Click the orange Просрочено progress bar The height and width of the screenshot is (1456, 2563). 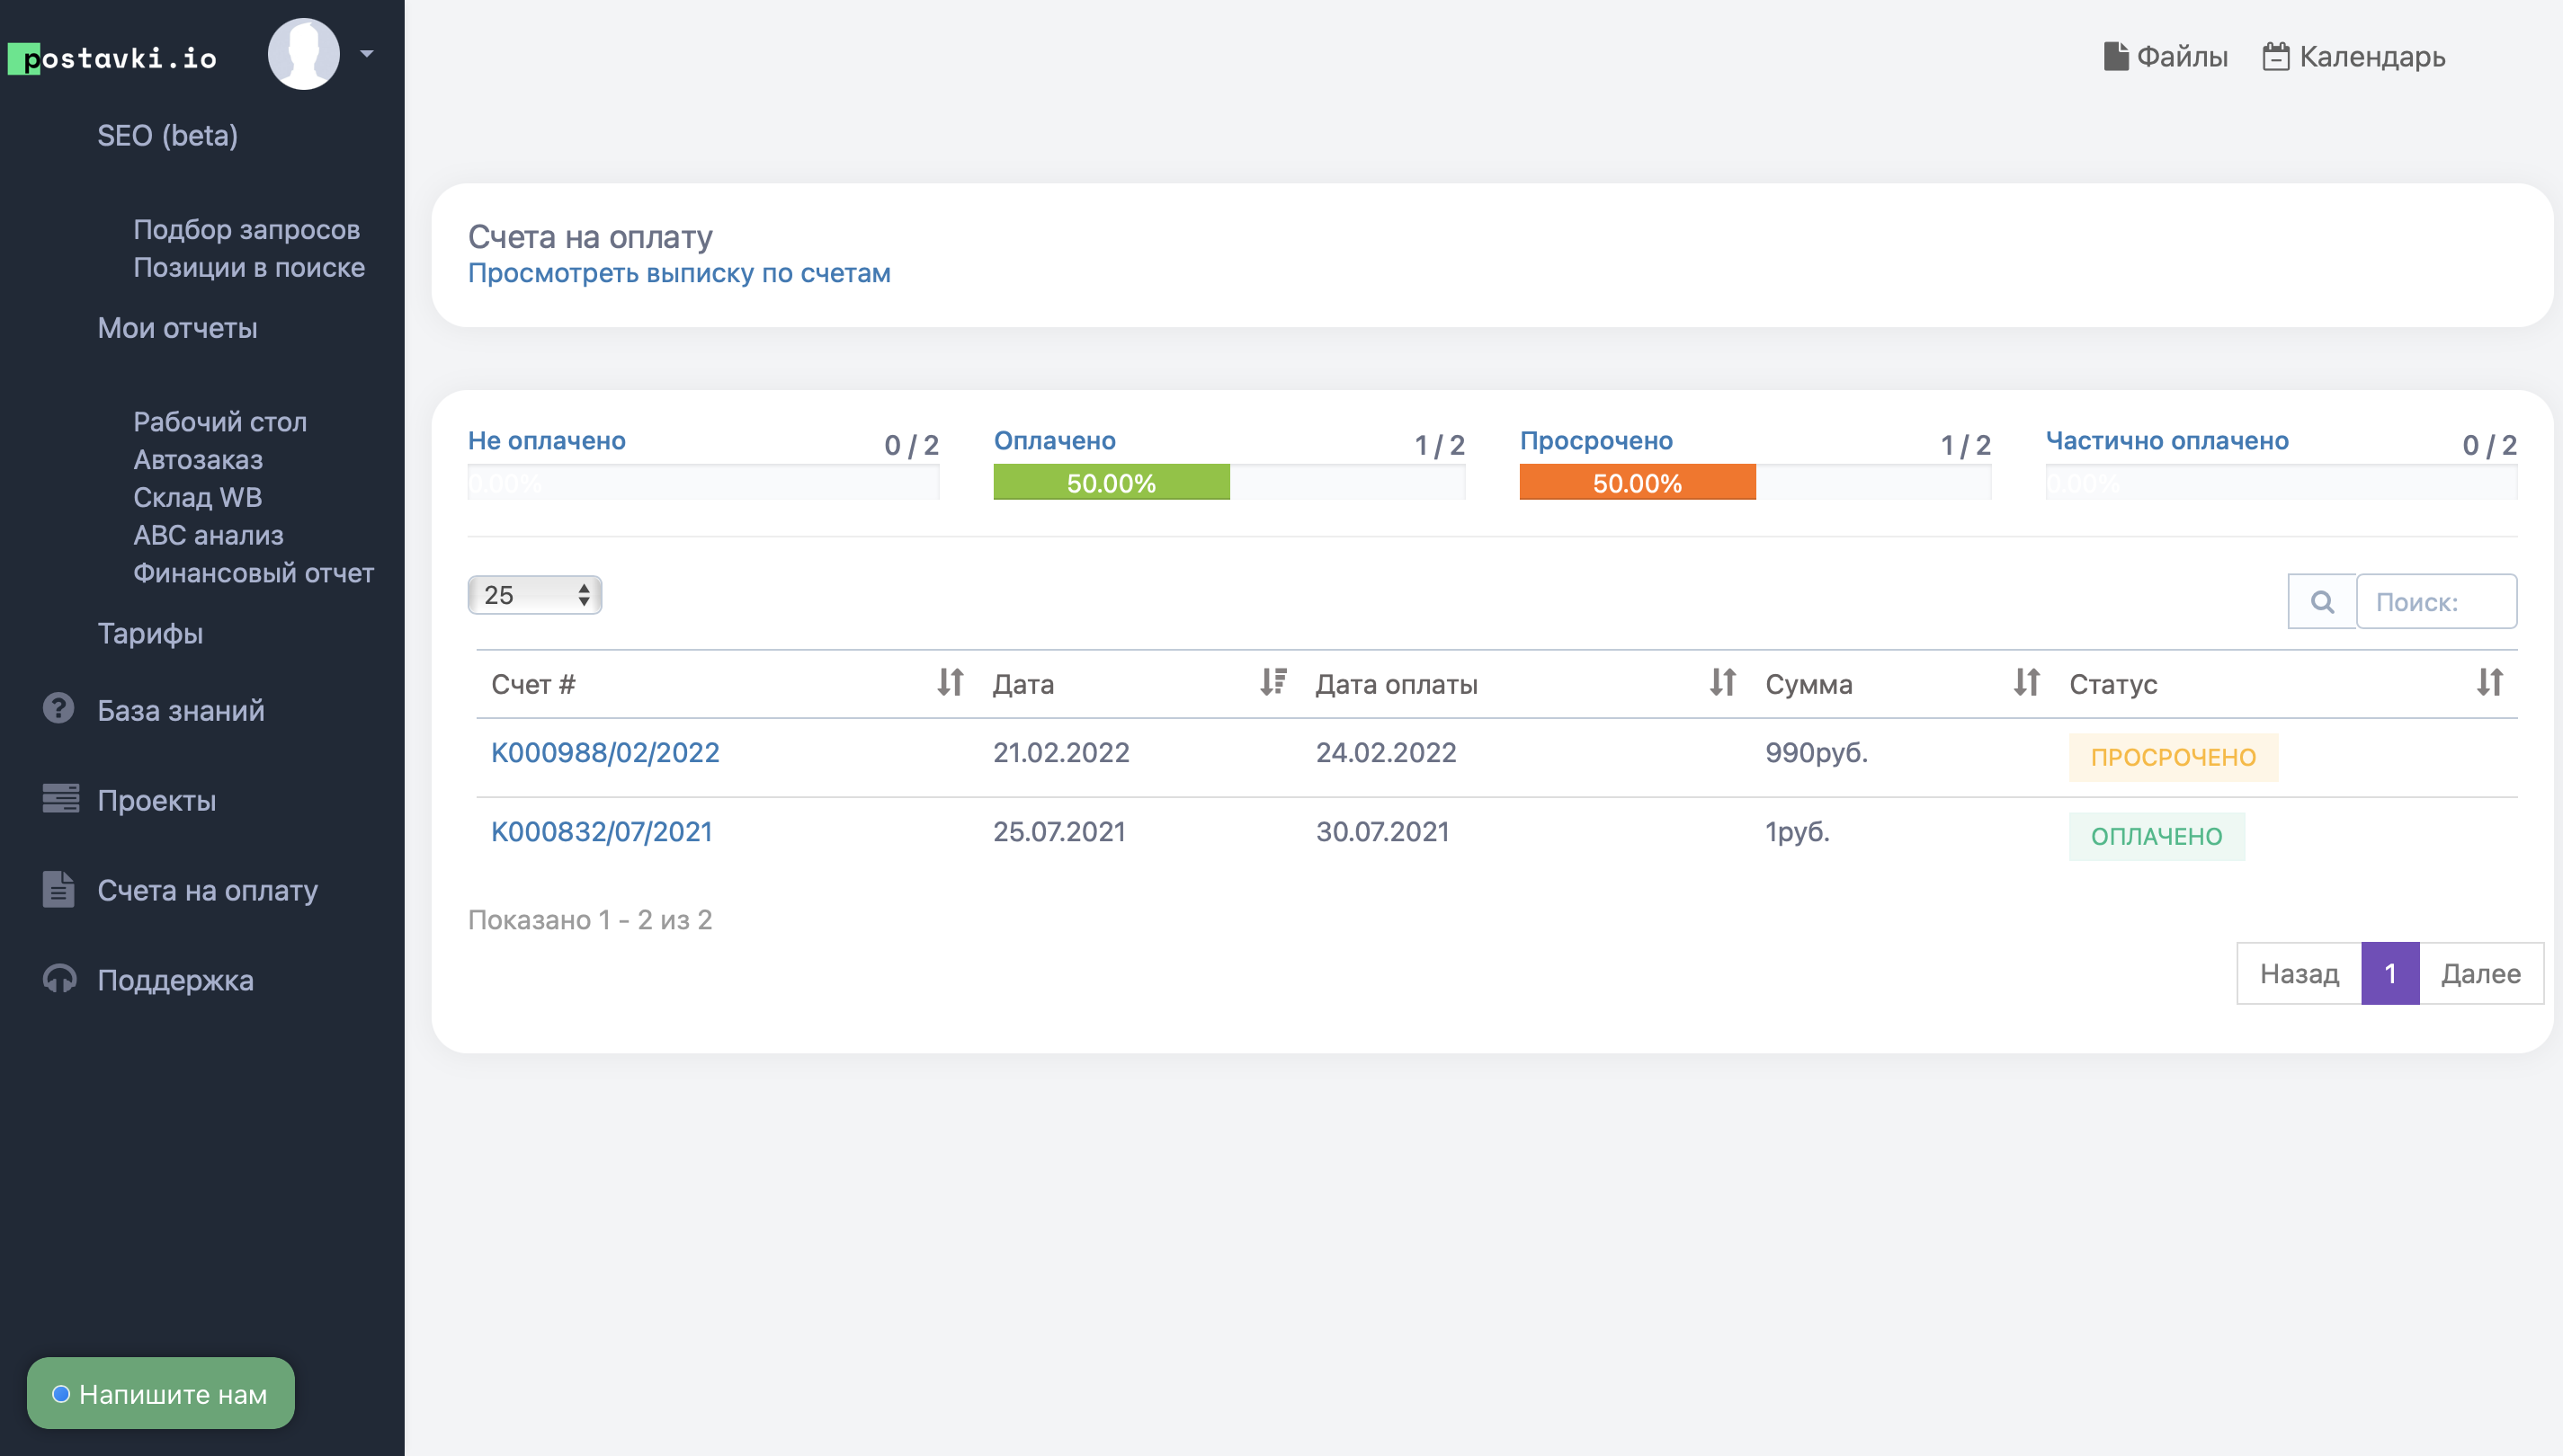point(1637,483)
